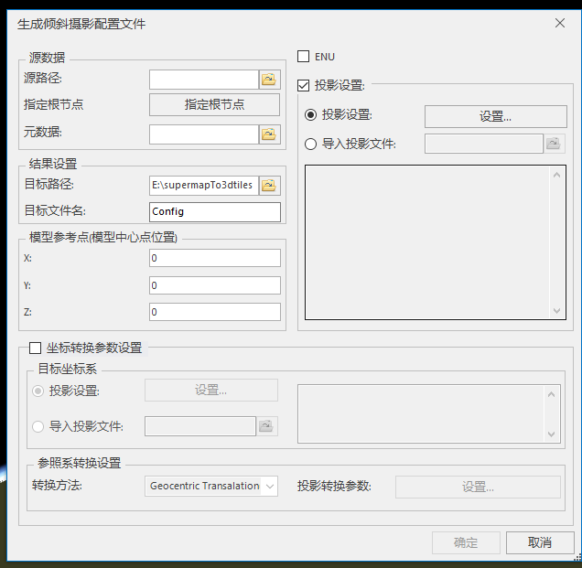Click 设置... button in 目标坐标系 group
This screenshot has width=582, height=568.
tap(211, 390)
